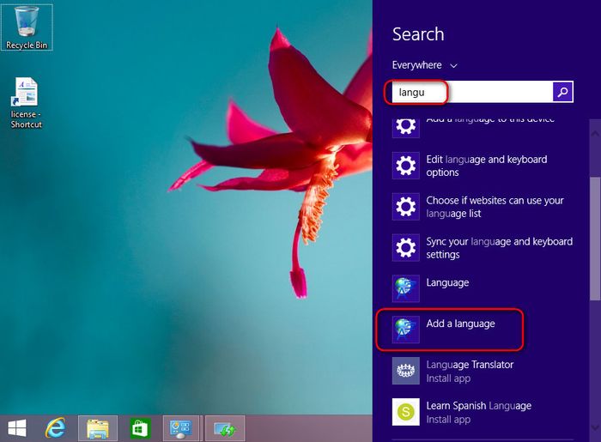Expand the Everywhere search scope dropdown

(x=425, y=65)
